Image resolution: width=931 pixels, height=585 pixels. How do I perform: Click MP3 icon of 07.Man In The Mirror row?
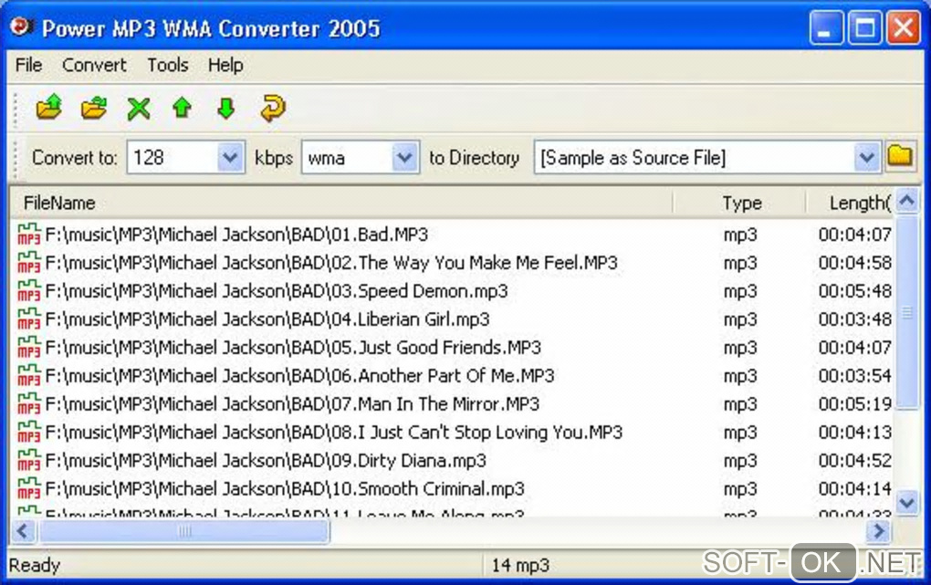[28, 404]
